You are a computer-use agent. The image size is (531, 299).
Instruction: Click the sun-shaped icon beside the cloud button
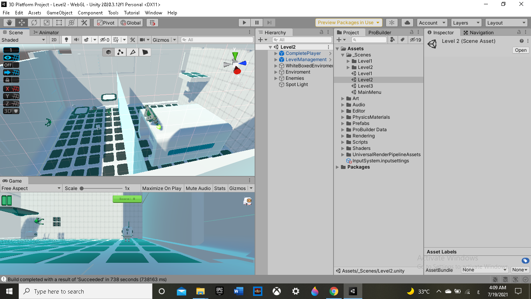tap(392, 23)
